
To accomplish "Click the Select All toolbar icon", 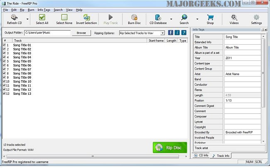I will pos(42,17).
